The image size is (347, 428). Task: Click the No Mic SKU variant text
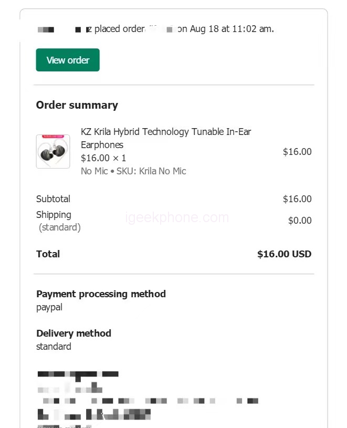133,171
